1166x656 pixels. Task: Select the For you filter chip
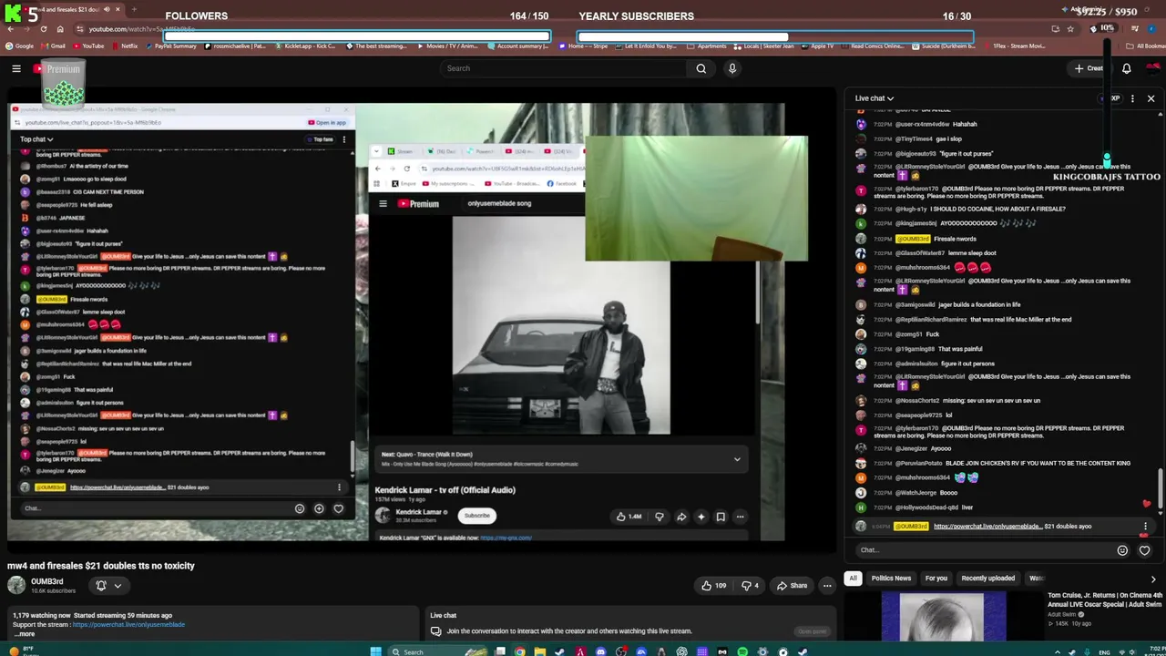click(936, 579)
